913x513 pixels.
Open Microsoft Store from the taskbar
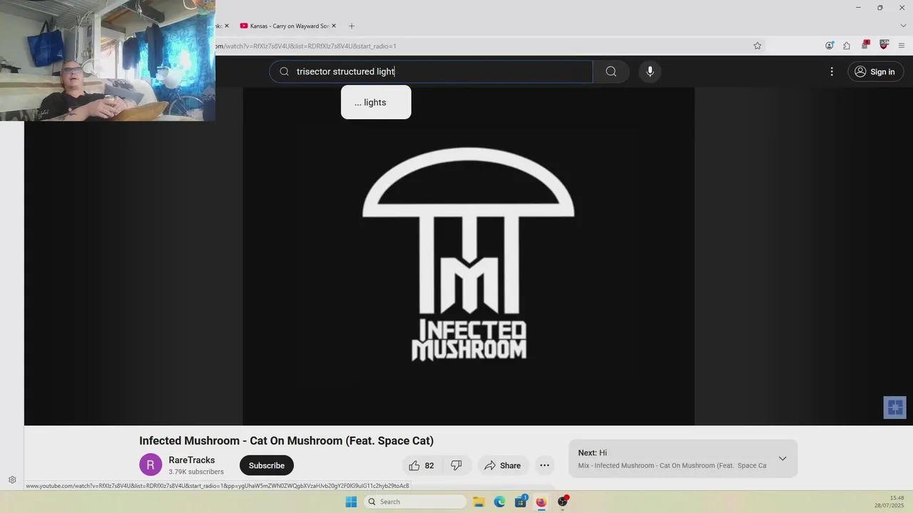click(521, 502)
